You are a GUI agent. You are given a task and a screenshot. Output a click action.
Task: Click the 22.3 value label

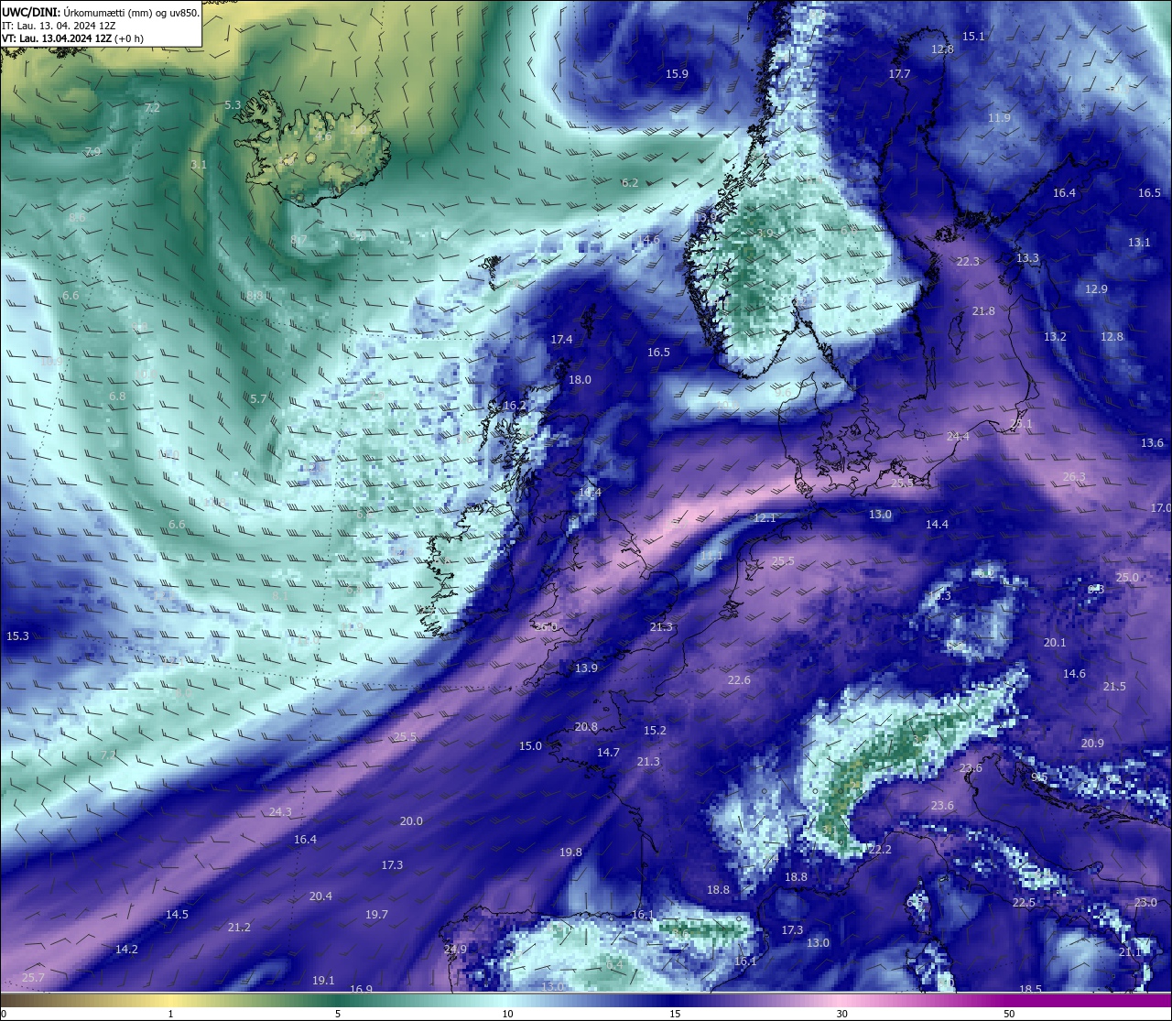[x=968, y=262]
